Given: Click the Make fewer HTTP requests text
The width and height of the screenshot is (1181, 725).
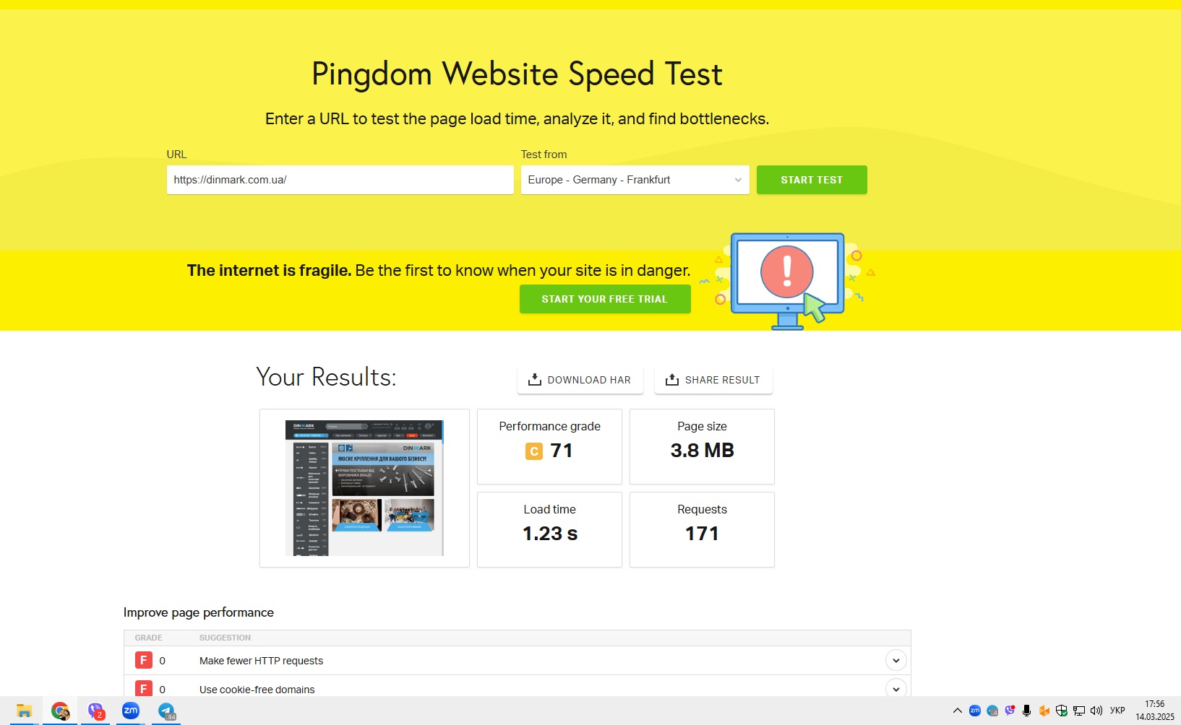Looking at the screenshot, I should coord(261,661).
